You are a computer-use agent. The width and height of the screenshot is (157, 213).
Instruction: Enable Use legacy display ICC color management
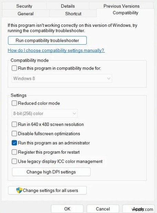pos(14,161)
